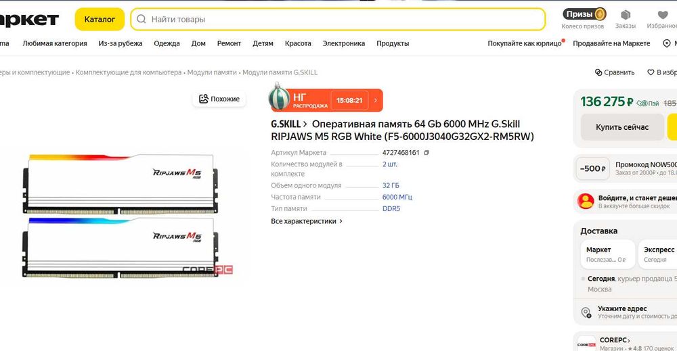Open the Электроника category
677x351 pixels.
tap(344, 43)
